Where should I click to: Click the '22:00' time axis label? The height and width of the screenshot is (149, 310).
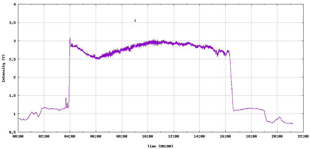click(303, 136)
